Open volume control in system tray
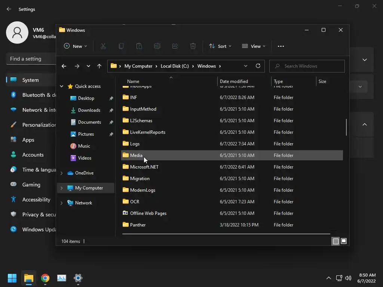The height and width of the screenshot is (287, 383). tap(348, 278)
